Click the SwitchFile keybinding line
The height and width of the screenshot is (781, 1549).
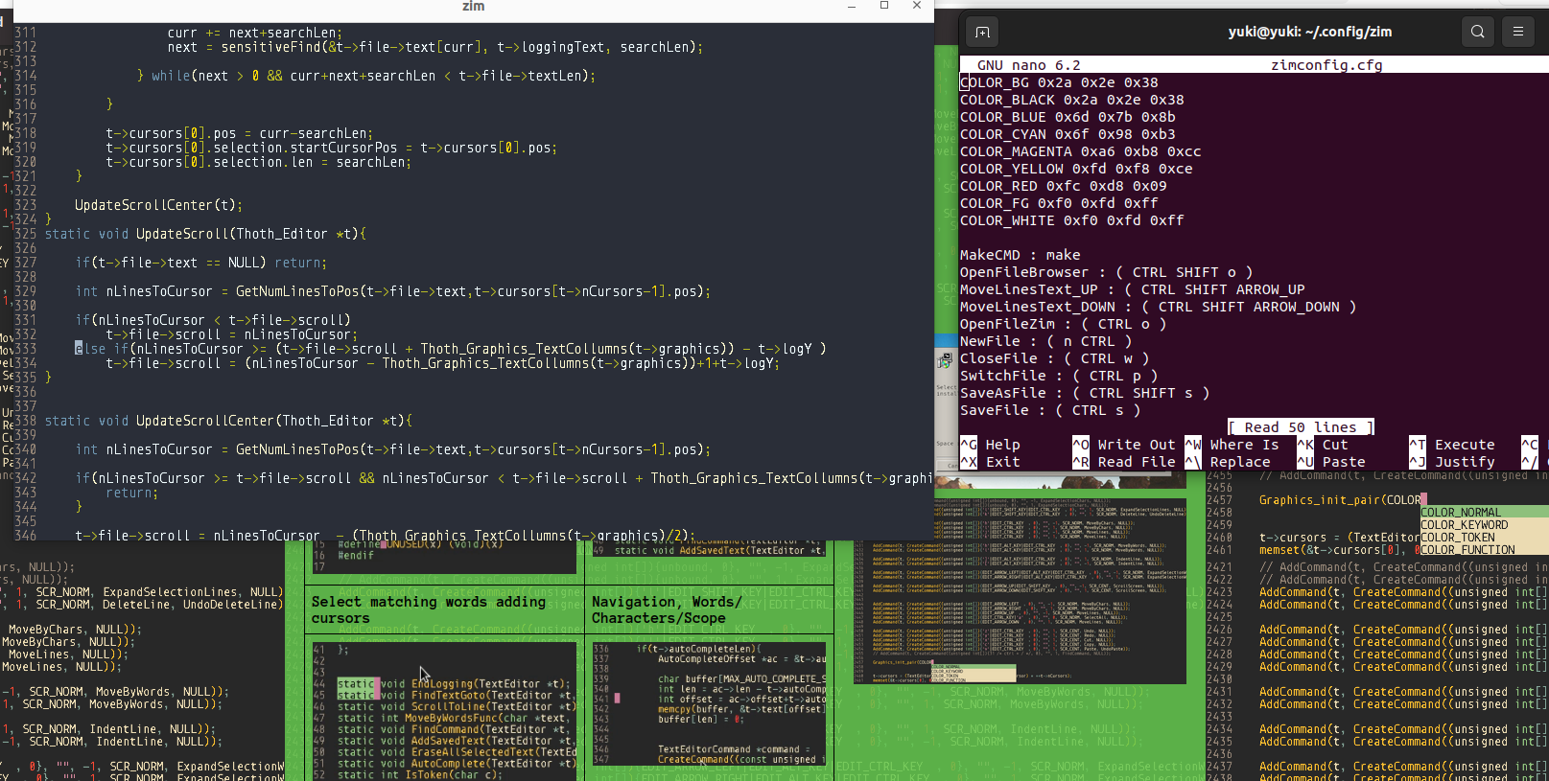click(x=1059, y=376)
